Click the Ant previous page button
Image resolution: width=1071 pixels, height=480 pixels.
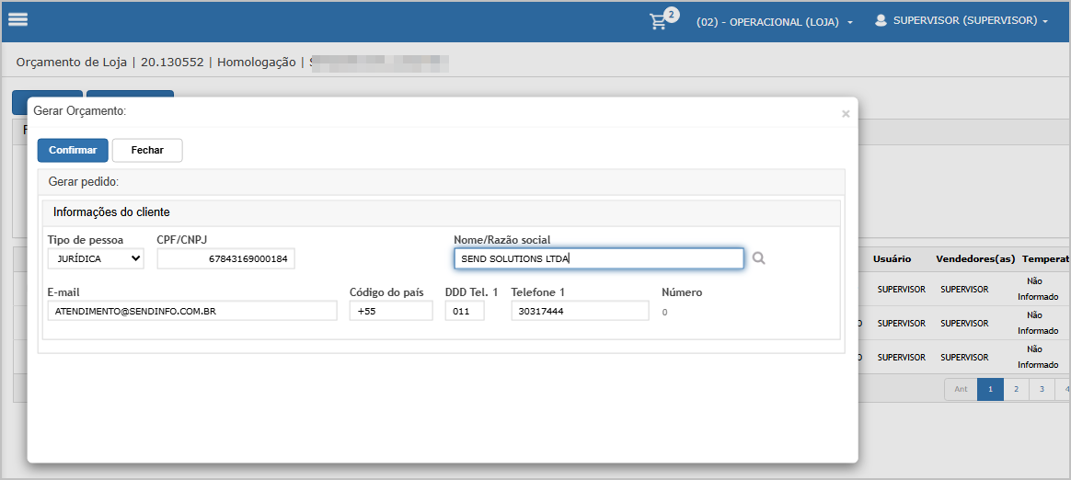click(x=961, y=389)
